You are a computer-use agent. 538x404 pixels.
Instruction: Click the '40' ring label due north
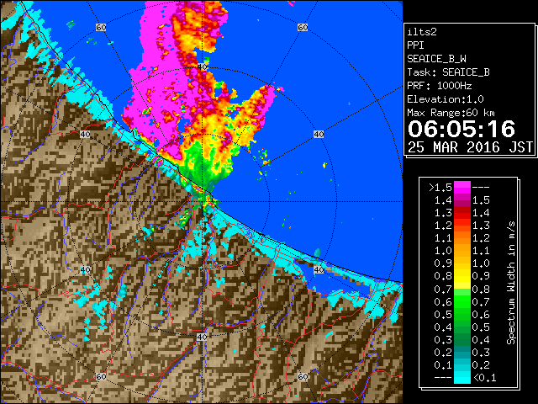(x=202, y=67)
